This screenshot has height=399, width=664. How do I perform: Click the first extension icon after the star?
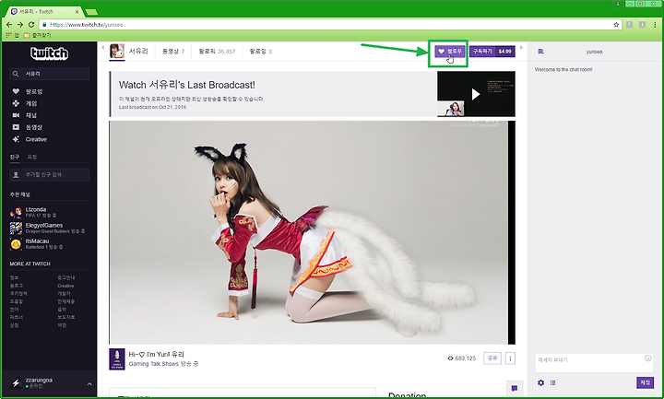click(629, 25)
